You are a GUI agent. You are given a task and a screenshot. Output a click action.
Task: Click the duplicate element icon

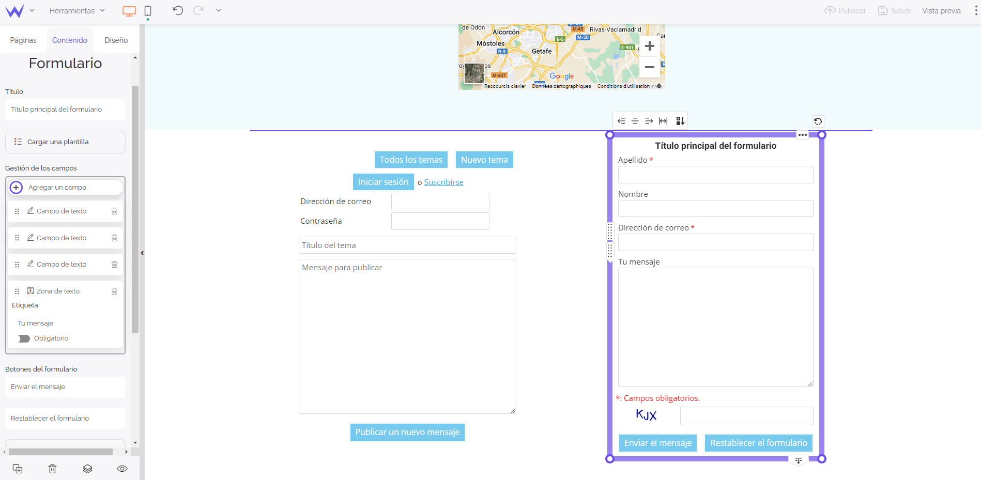[x=18, y=469]
